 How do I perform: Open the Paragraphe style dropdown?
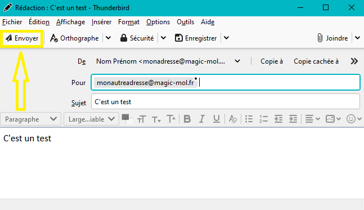(30, 119)
